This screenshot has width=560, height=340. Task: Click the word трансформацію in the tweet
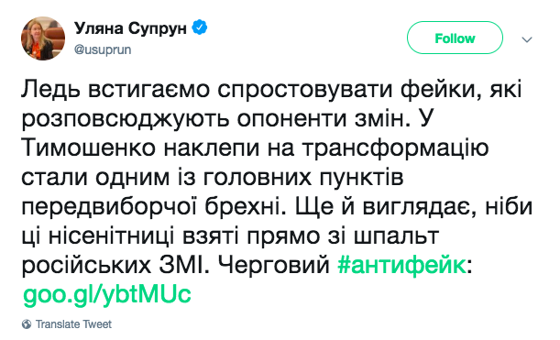(395, 149)
